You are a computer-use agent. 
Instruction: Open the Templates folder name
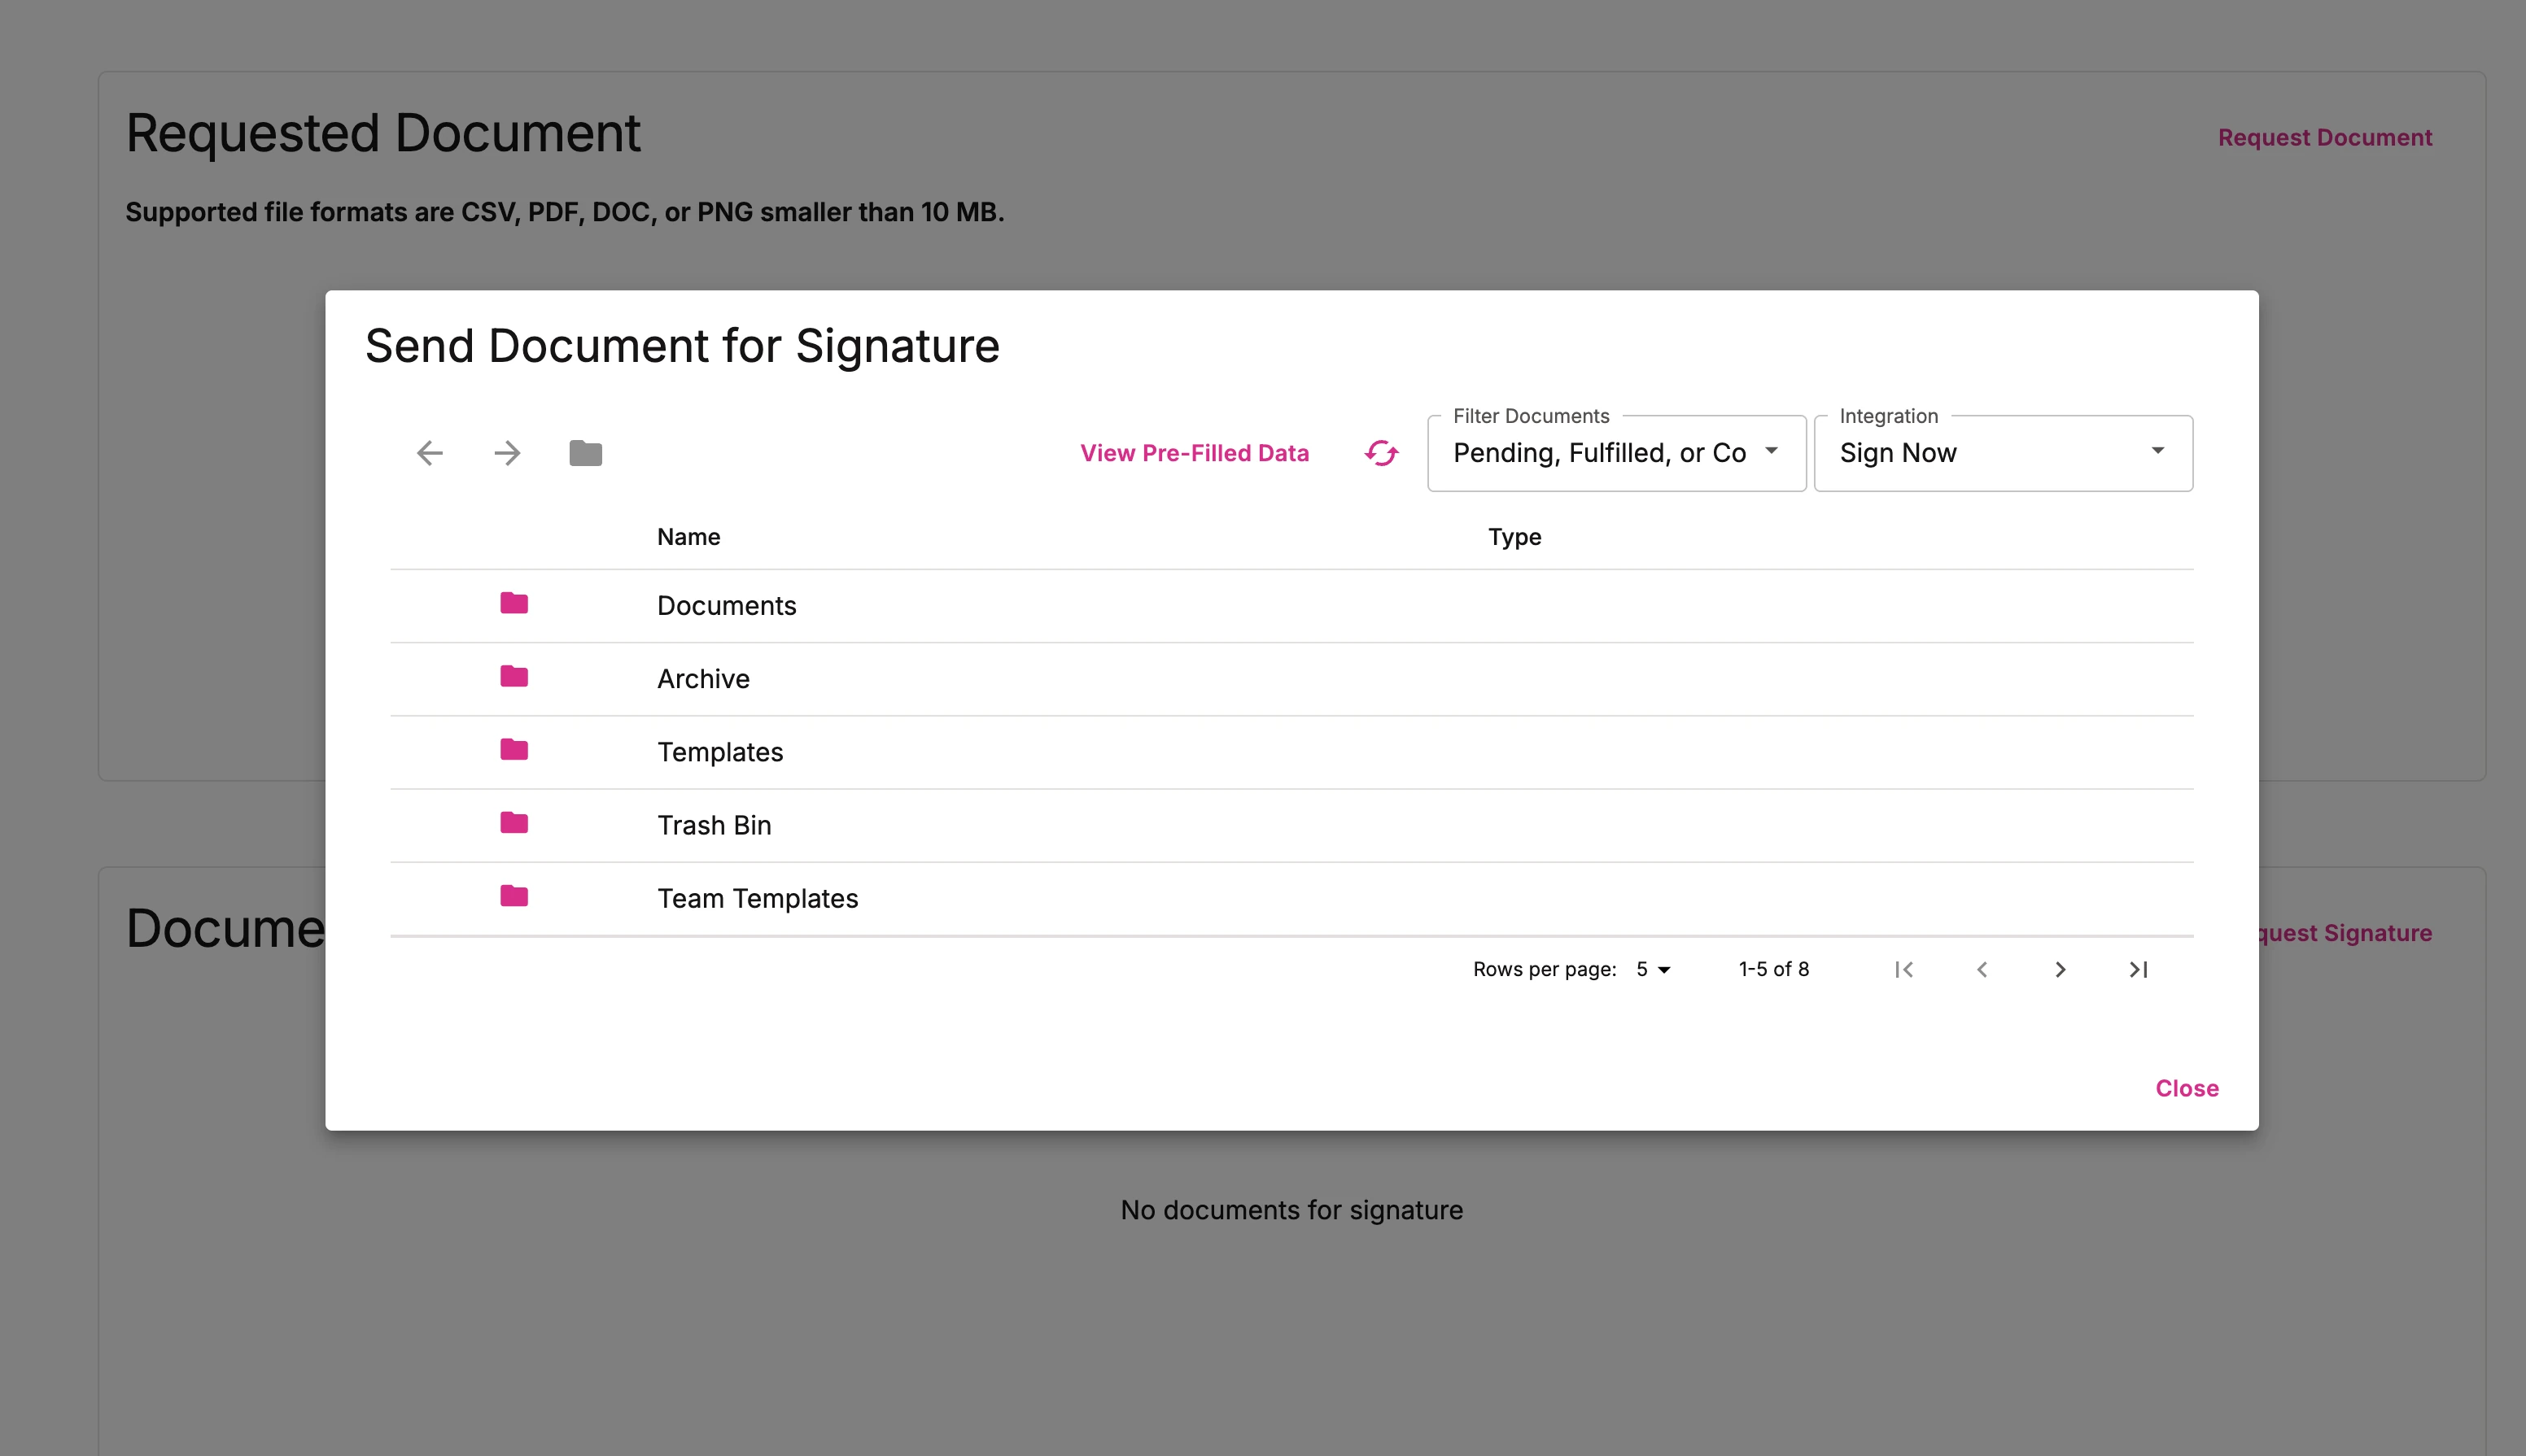[720, 752]
